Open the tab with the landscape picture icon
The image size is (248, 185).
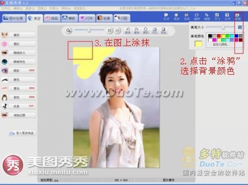pos(69,18)
